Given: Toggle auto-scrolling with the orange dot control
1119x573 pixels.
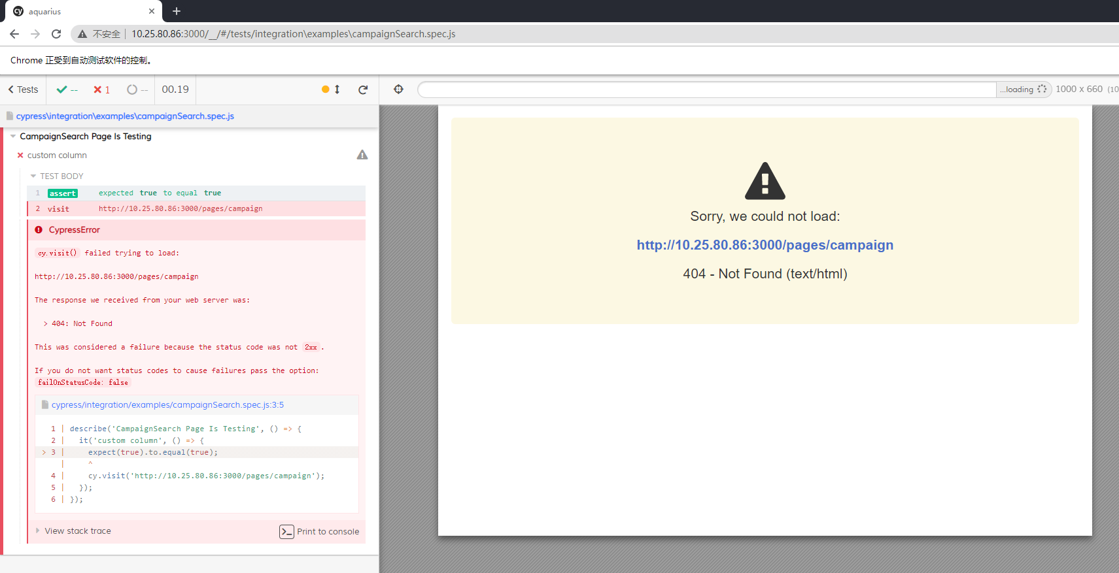Looking at the screenshot, I should [331, 90].
